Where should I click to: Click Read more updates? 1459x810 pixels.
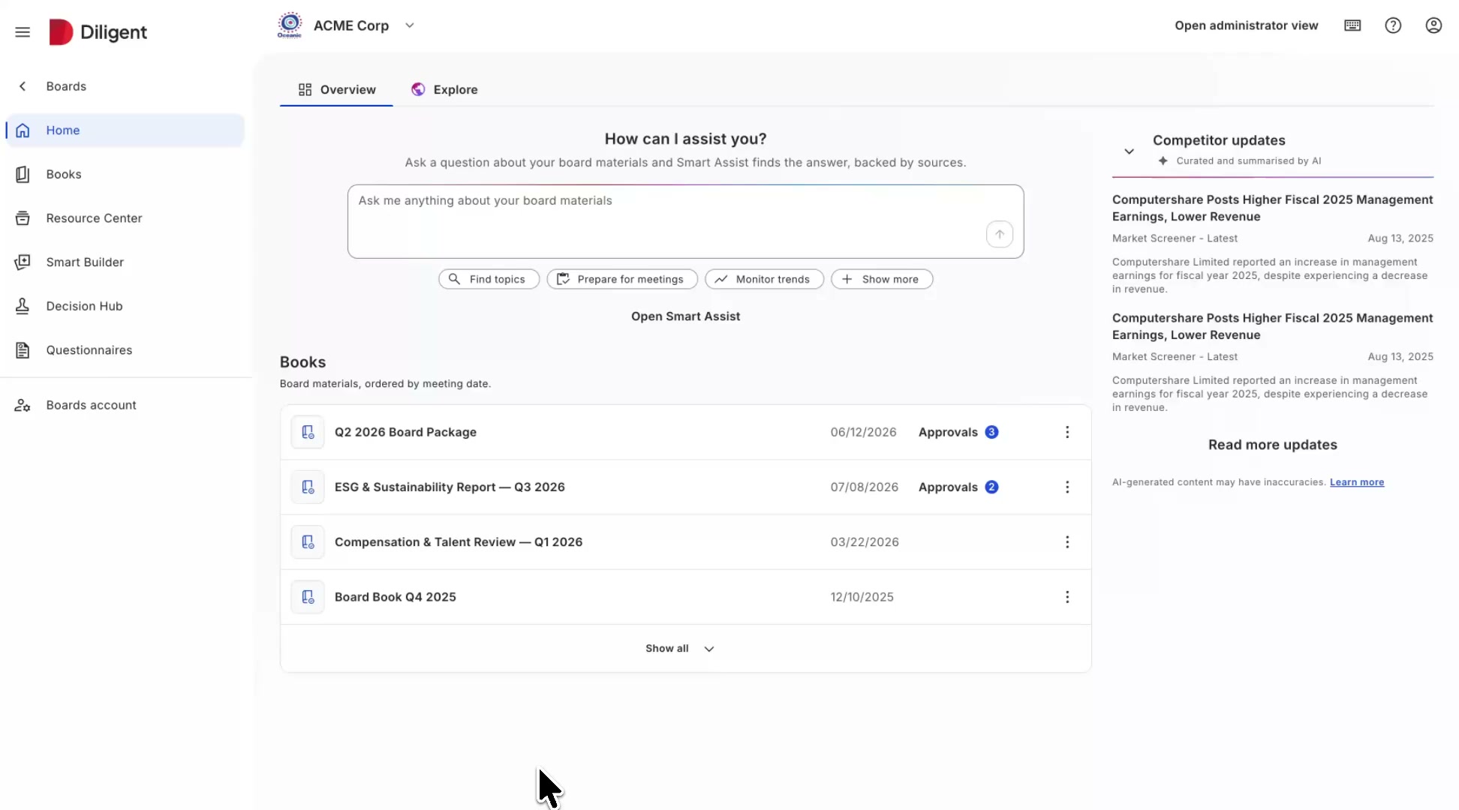(x=1272, y=445)
